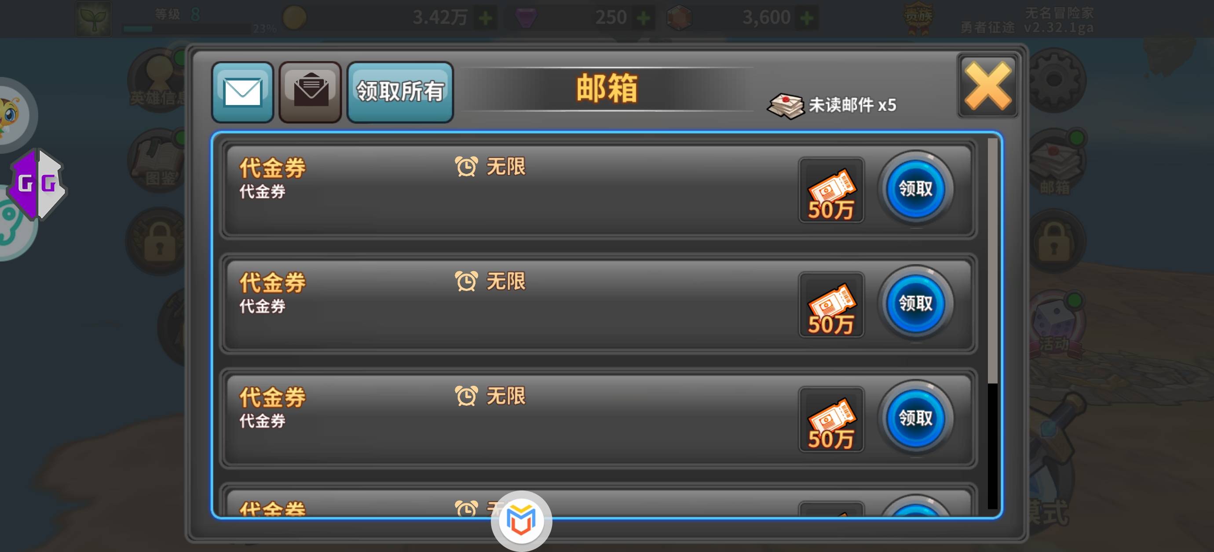Claim the second 代金券 voucher reward
Image resolution: width=1214 pixels, height=552 pixels.
[915, 303]
